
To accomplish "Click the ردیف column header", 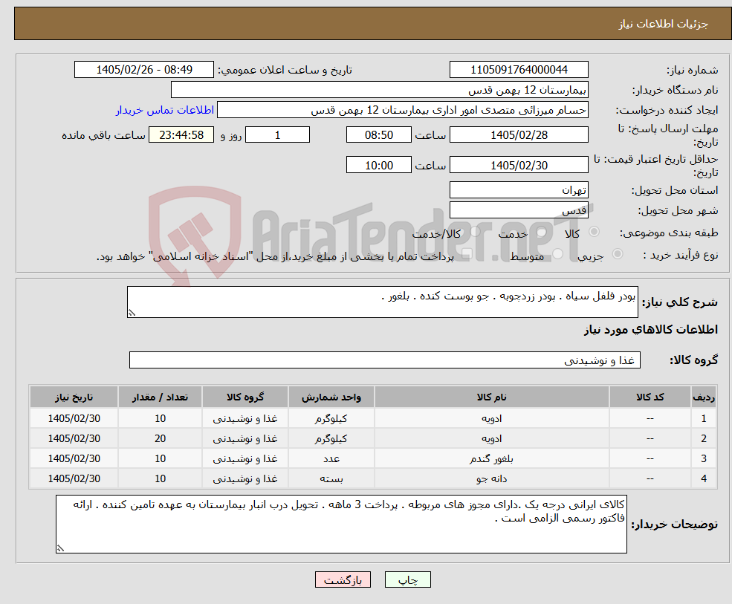I will coord(704,397).
